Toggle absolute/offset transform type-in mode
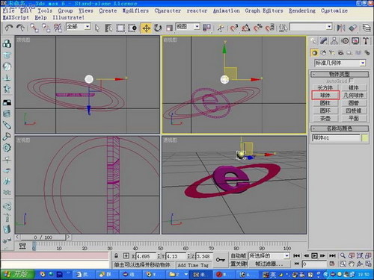The image size is (374, 280). click(126, 255)
